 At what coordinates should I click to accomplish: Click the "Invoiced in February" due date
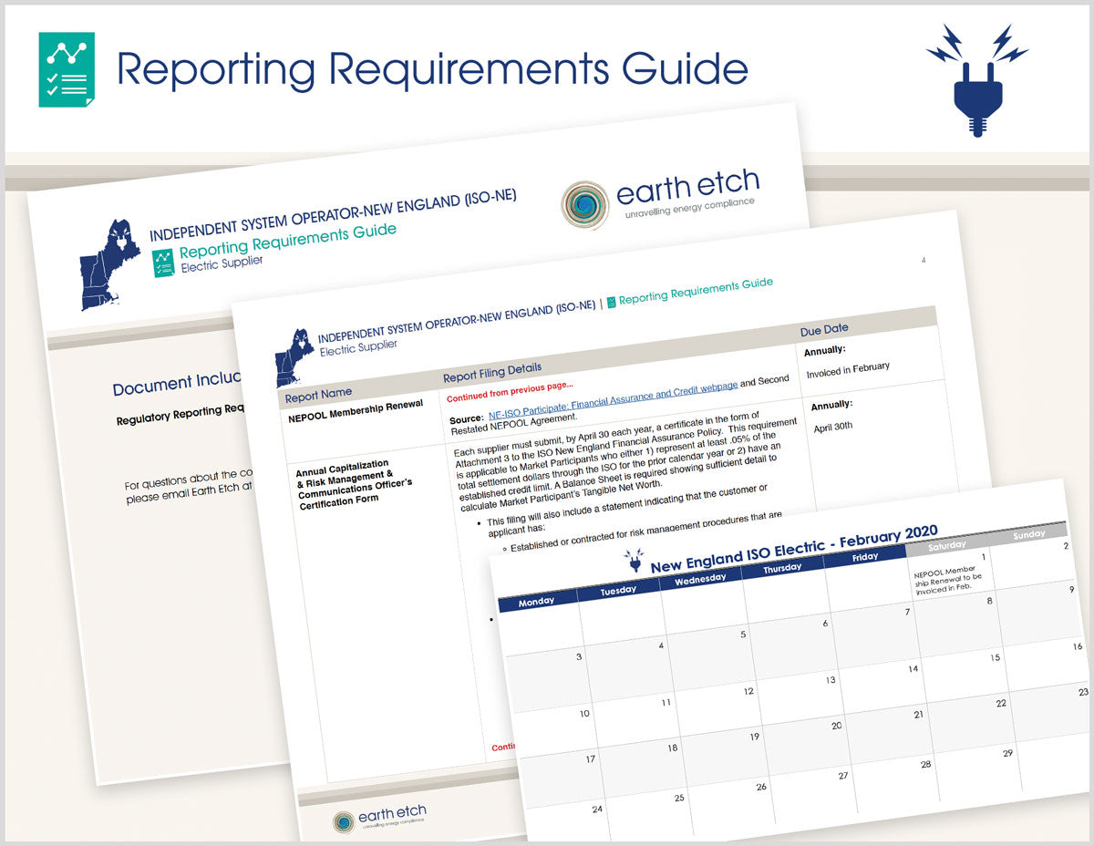849,371
